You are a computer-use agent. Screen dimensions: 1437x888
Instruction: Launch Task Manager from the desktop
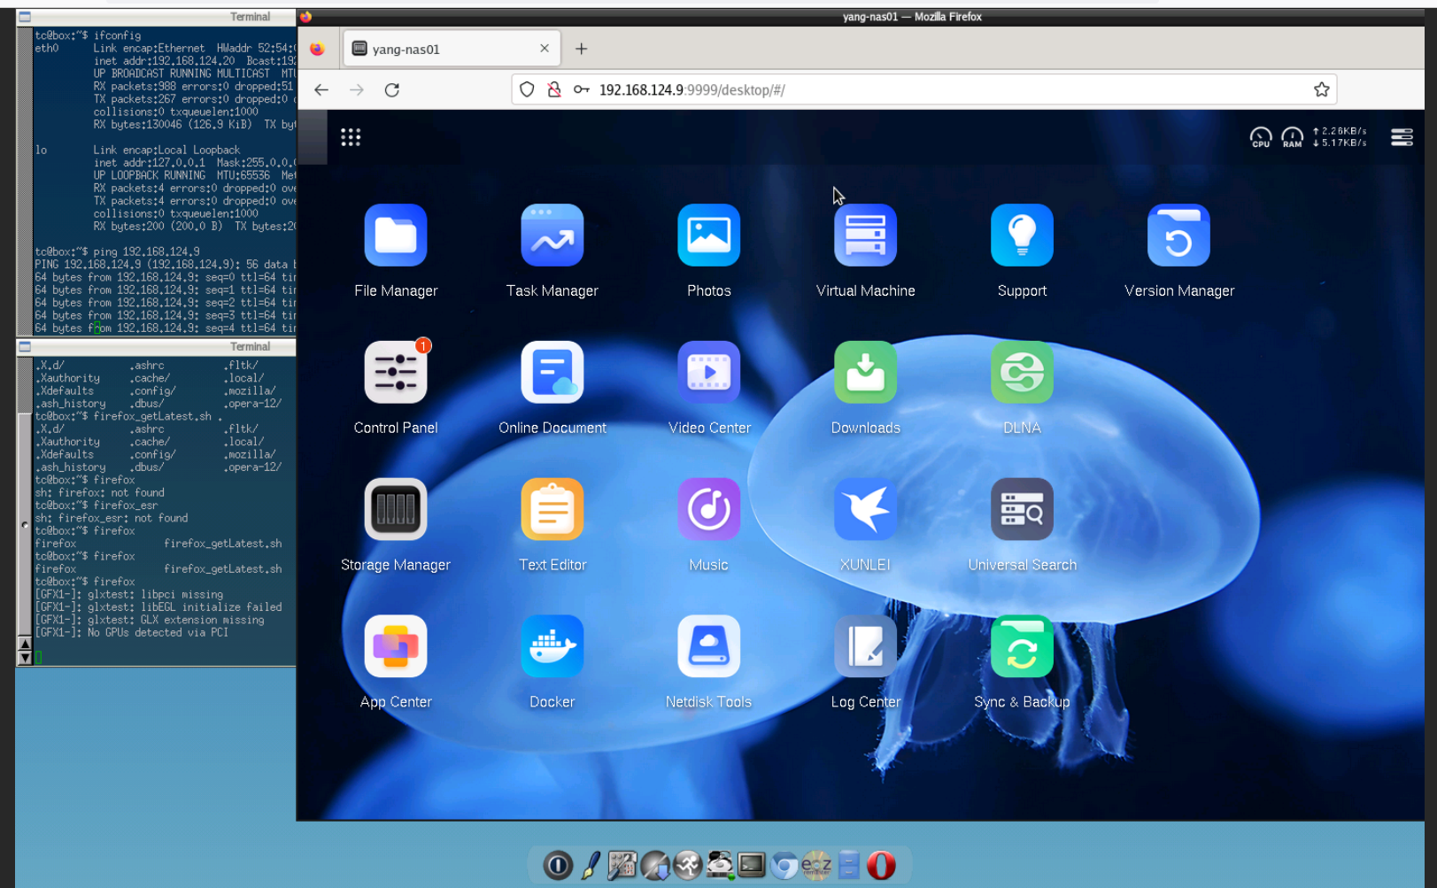552,236
